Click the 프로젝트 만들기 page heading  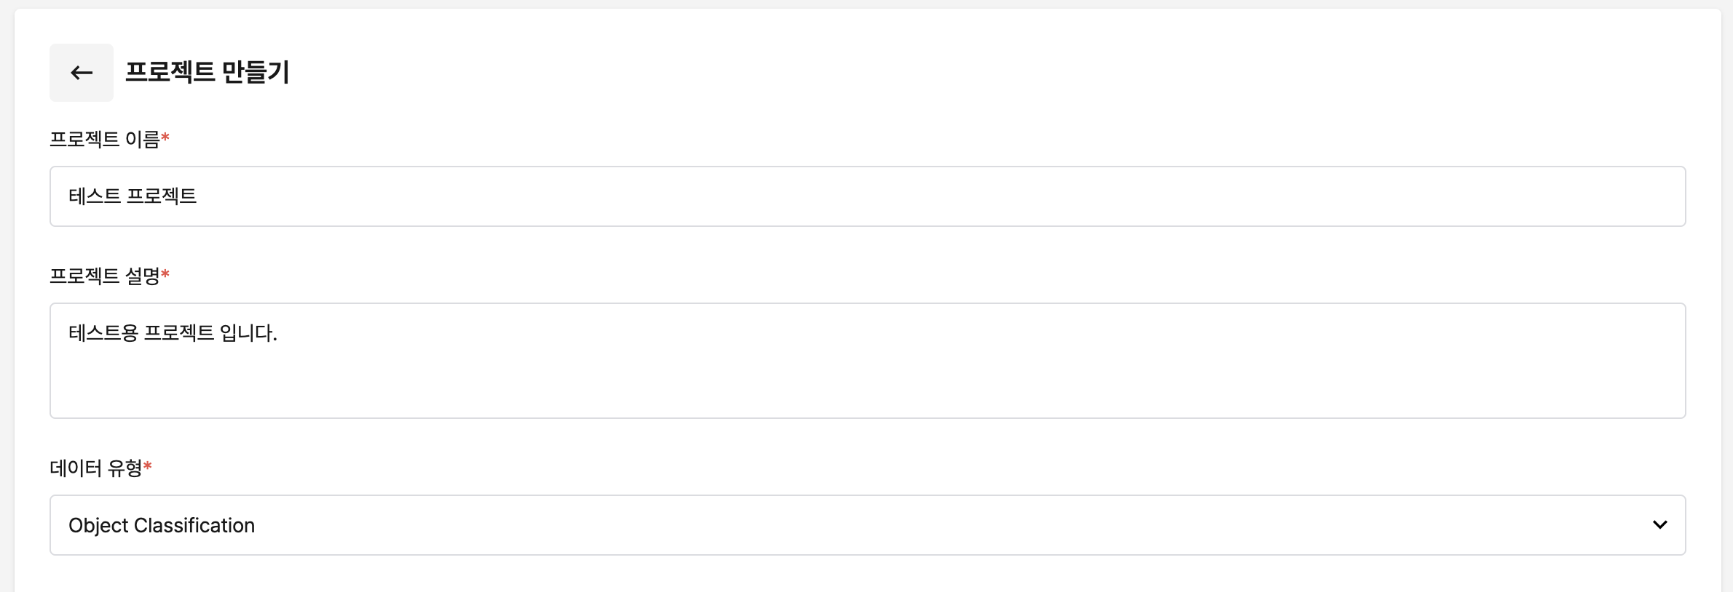208,72
